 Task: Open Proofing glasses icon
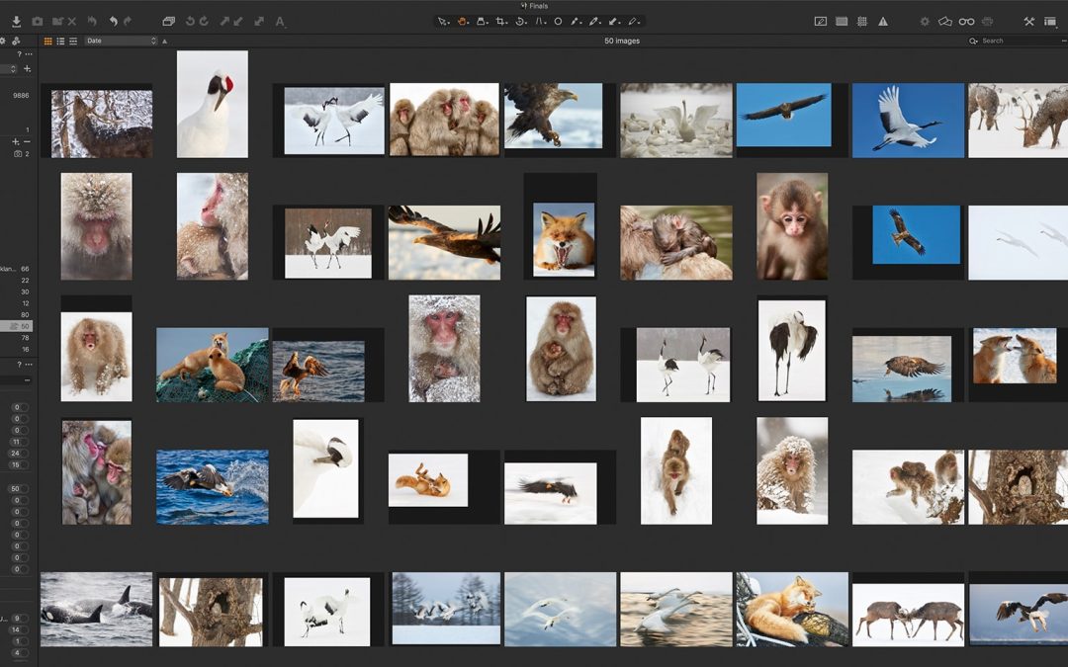(x=966, y=21)
